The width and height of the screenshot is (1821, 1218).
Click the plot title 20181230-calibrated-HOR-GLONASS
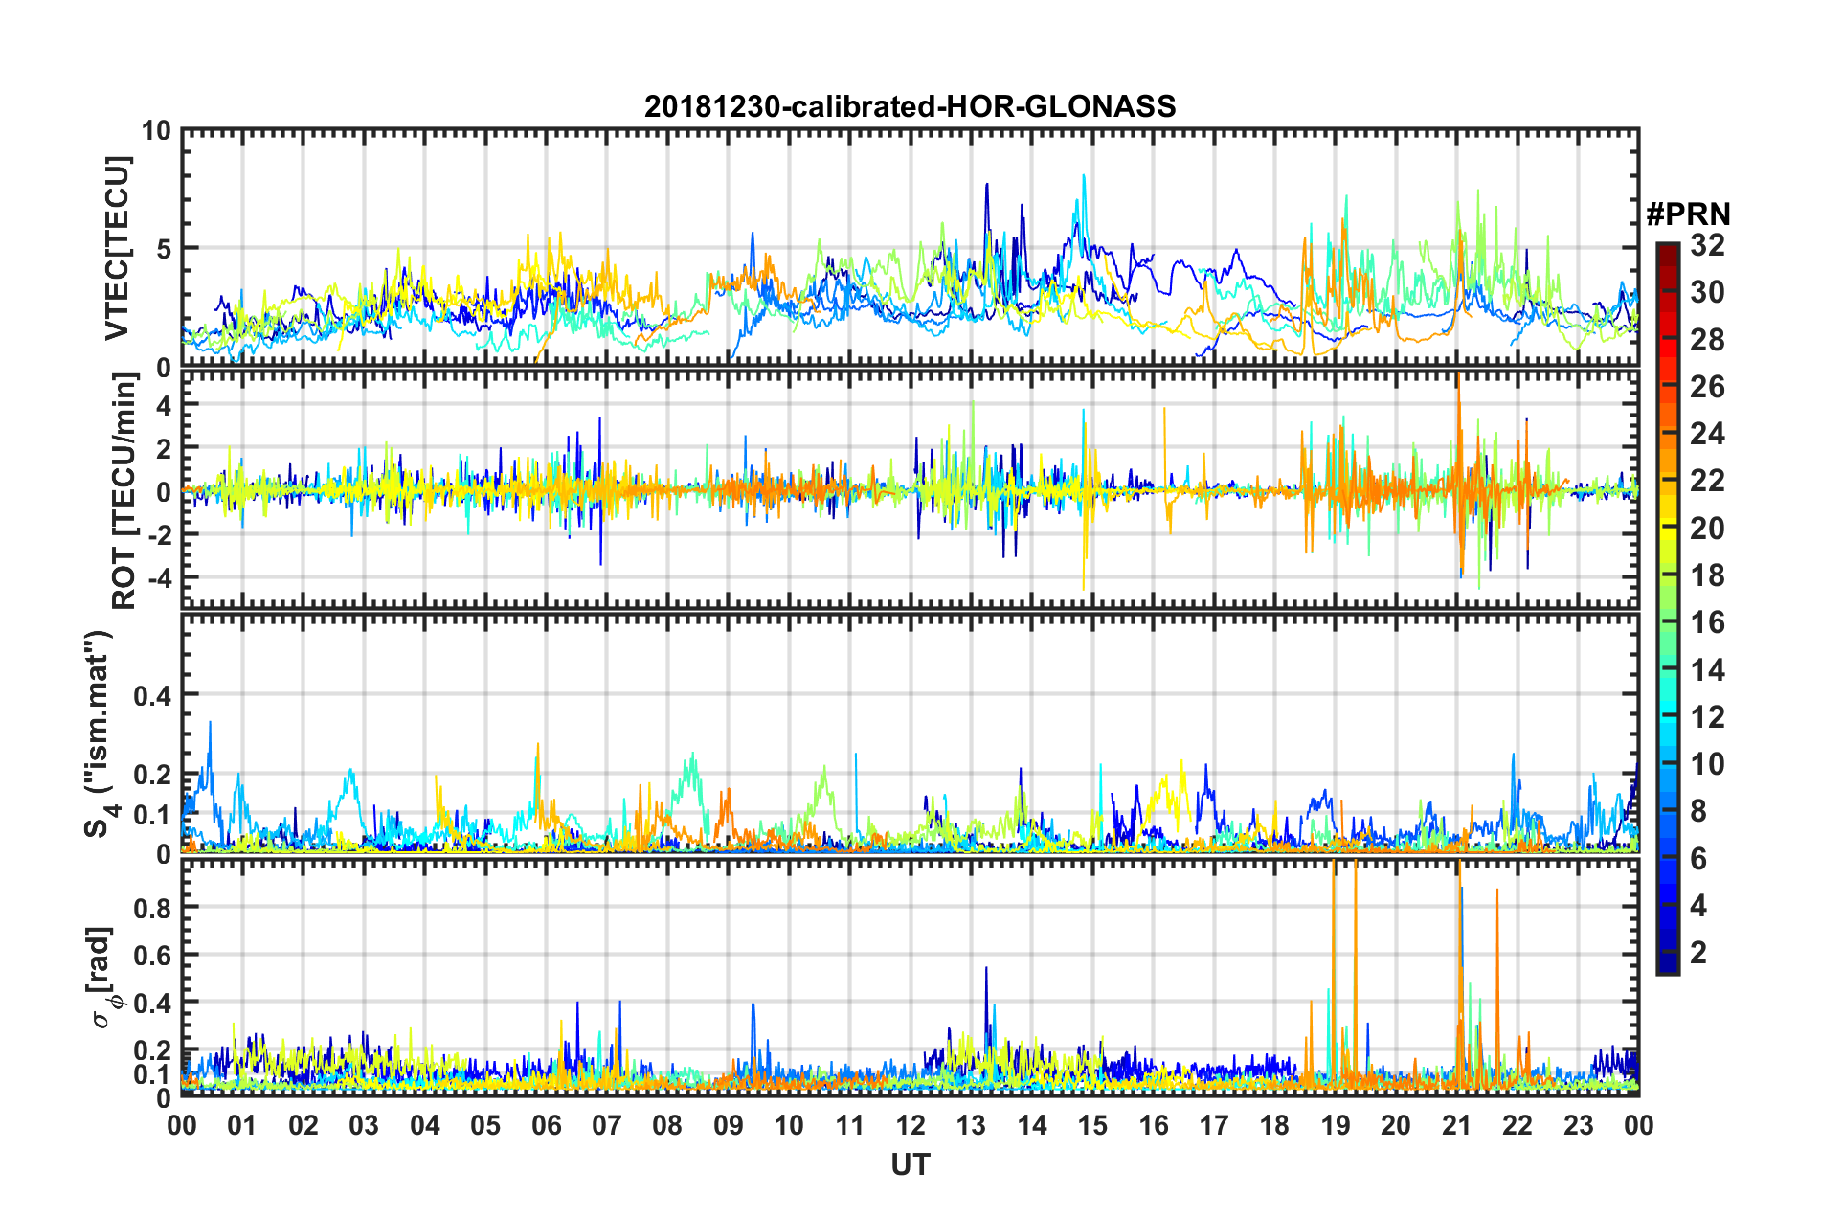[x=910, y=106]
